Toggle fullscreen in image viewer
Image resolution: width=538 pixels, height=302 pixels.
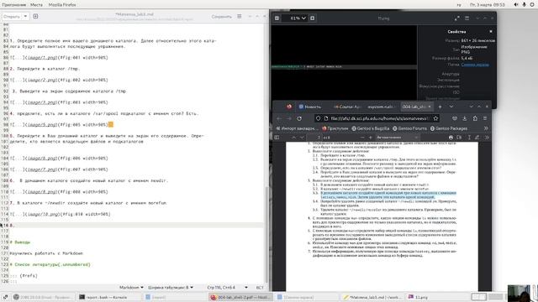[x=456, y=18]
